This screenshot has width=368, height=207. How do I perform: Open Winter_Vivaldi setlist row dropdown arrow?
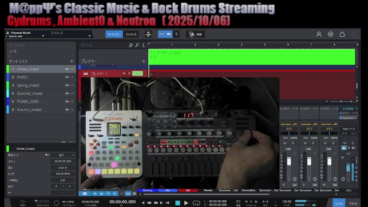[x=72, y=69]
